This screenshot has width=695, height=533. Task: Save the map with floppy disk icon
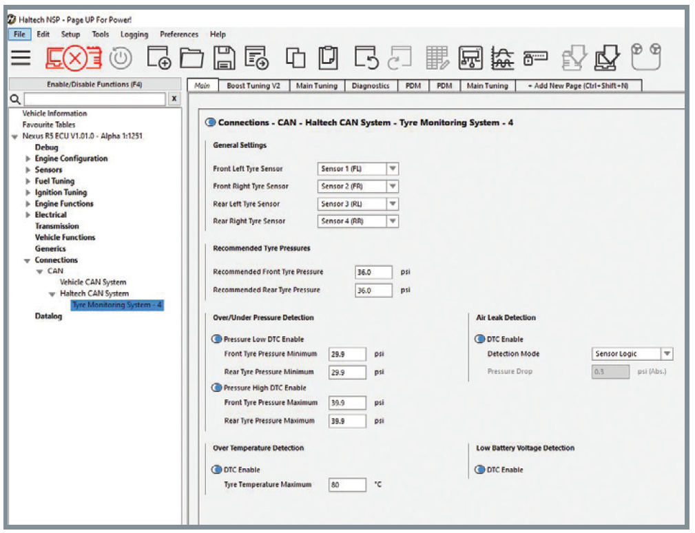[x=225, y=58]
